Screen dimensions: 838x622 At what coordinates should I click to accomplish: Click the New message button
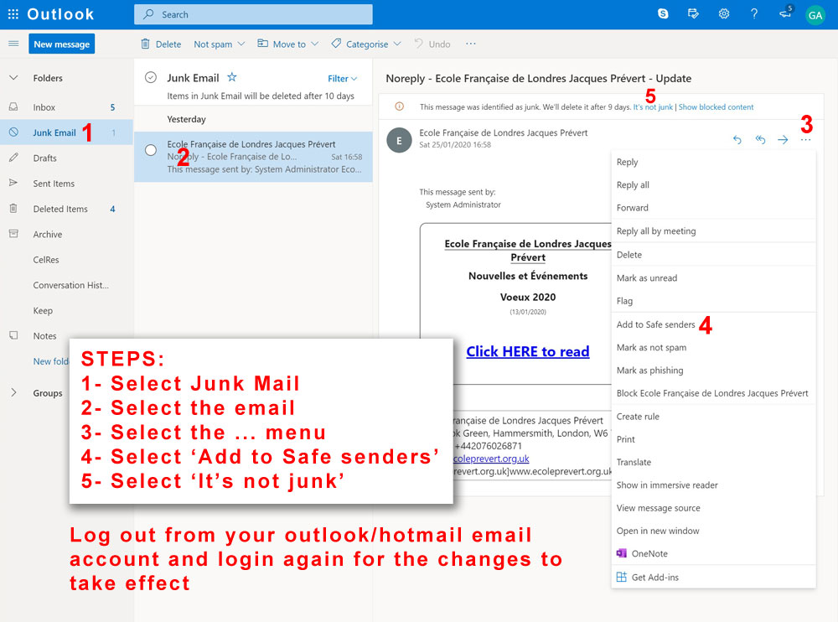[61, 44]
